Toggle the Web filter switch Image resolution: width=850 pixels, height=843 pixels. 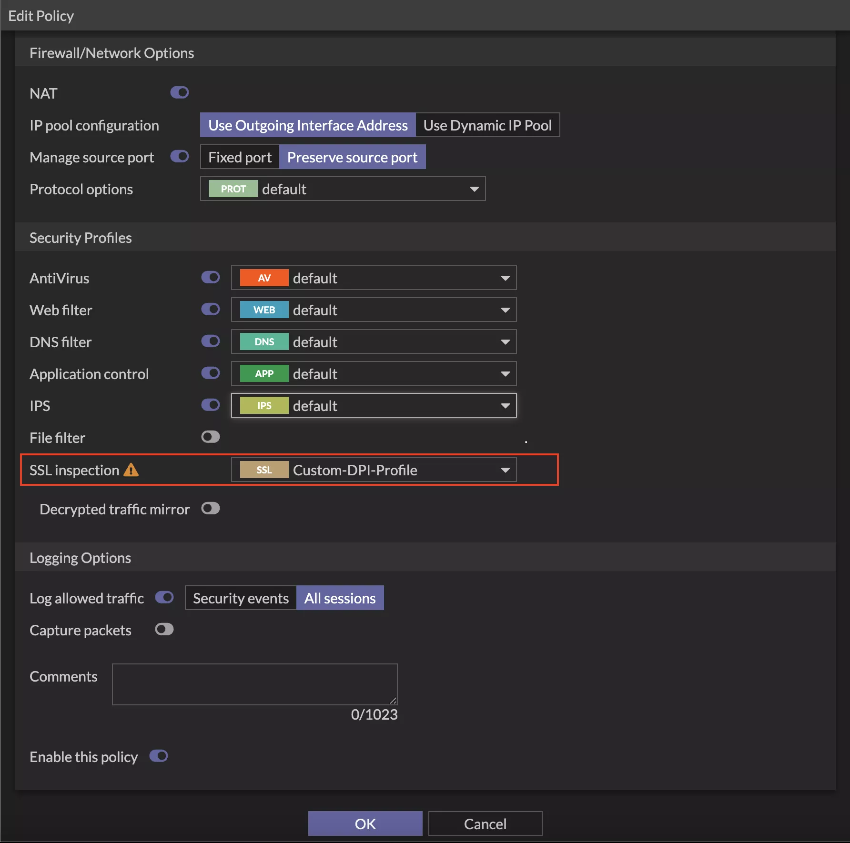(211, 309)
